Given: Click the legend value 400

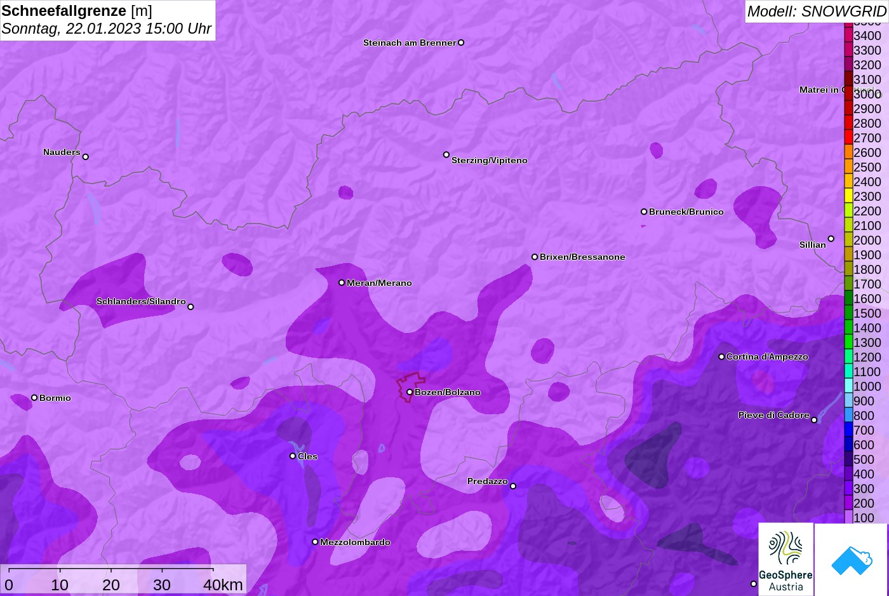Looking at the screenshot, I should pos(864,474).
